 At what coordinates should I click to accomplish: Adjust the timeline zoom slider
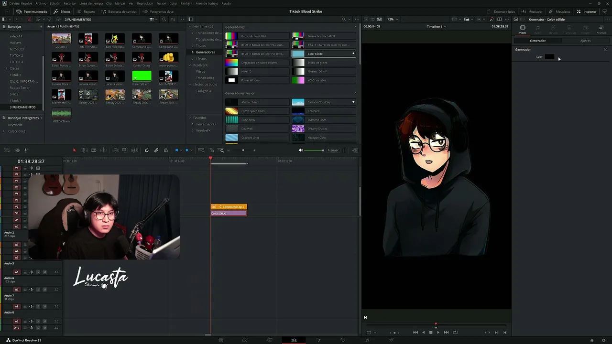coord(243,150)
